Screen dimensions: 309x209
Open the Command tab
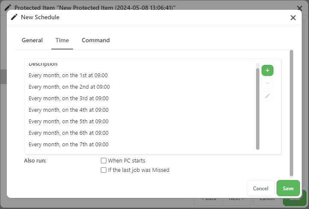(96, 40)
